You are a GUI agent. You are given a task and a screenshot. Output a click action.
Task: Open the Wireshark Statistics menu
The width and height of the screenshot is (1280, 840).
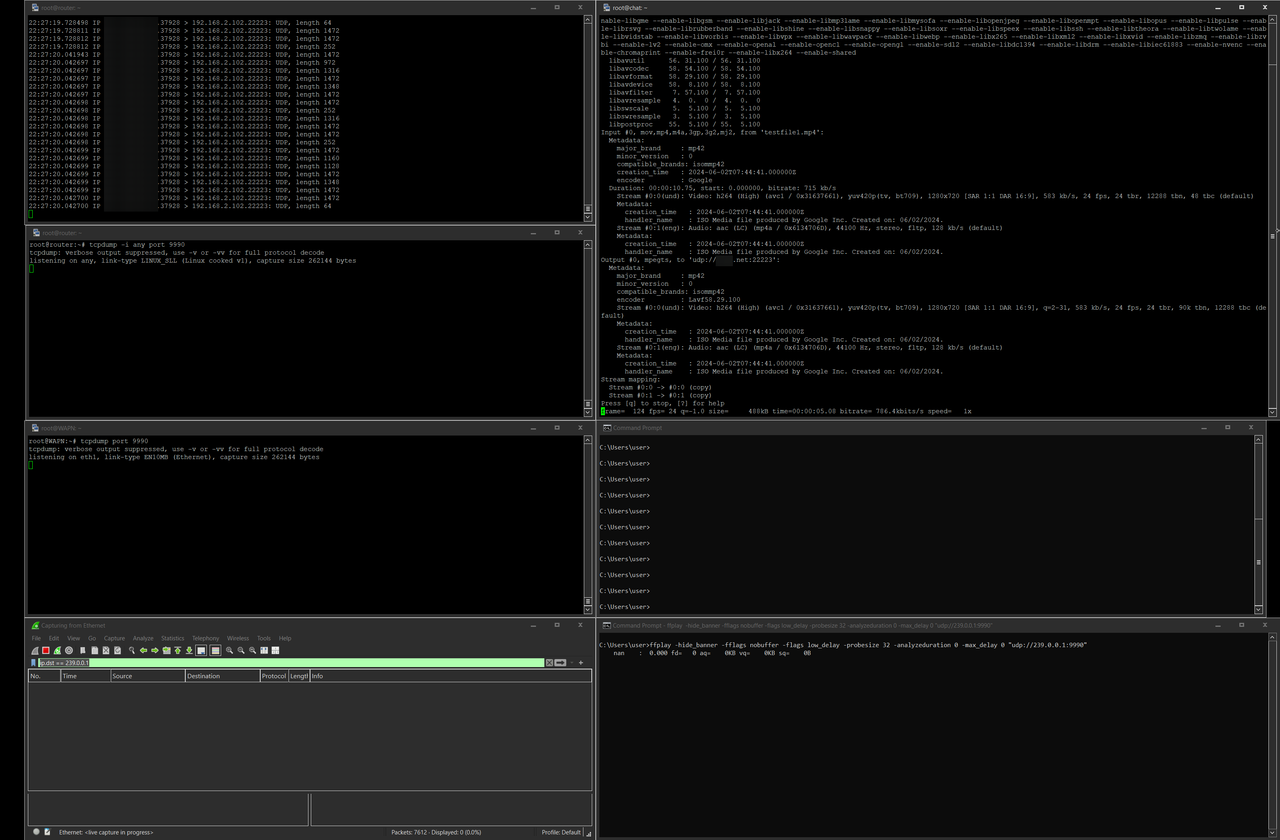tap(173, 638)
